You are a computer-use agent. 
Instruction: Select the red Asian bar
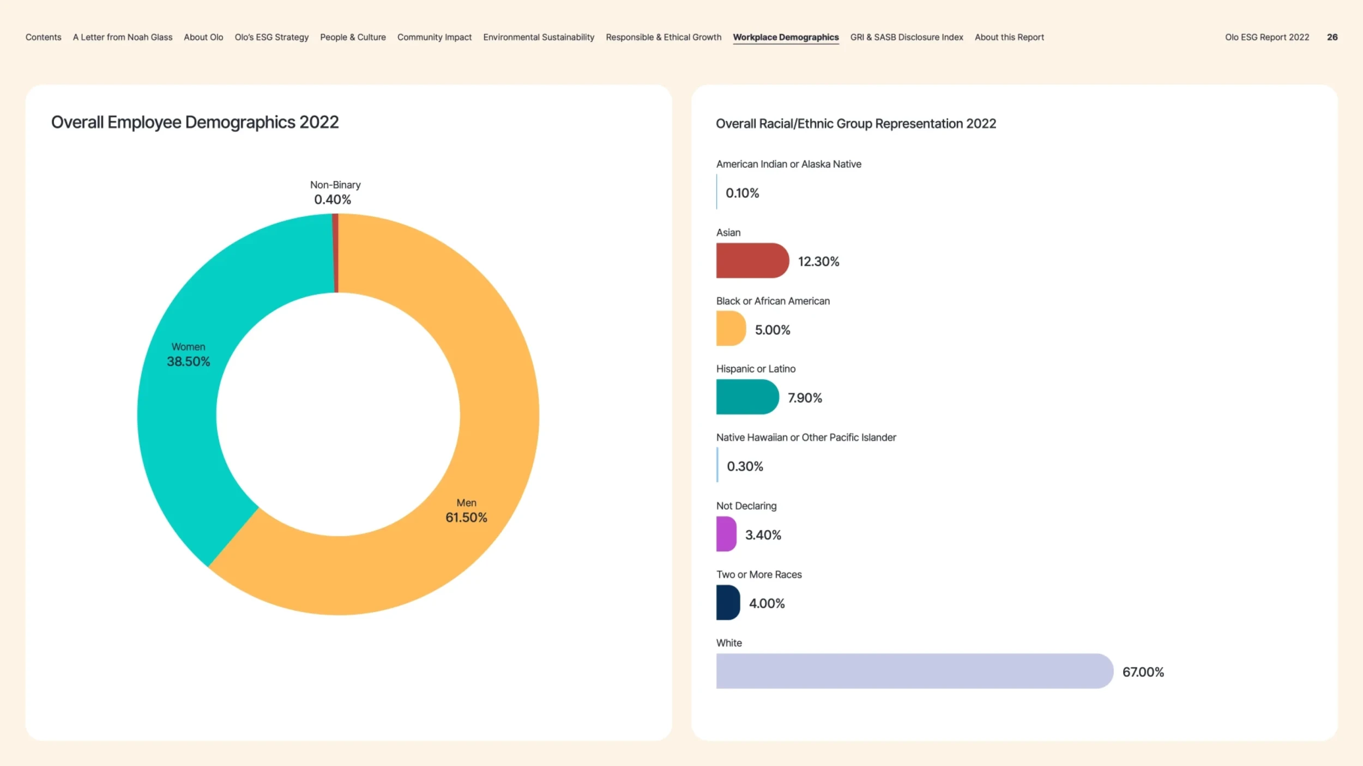(x=751, y=260)
